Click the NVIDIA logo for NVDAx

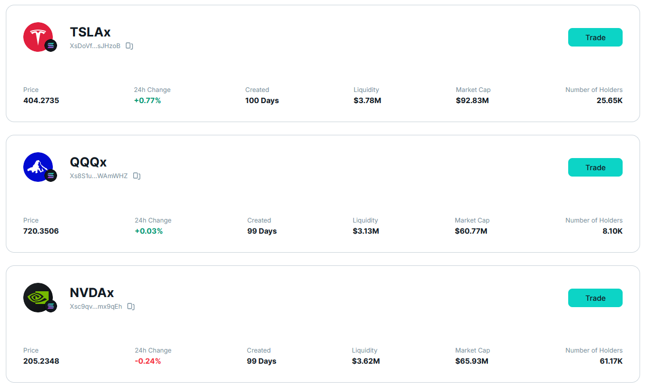point(38,298)
